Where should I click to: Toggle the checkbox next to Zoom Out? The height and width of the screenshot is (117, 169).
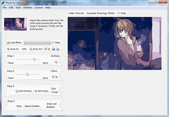[45, 49]
